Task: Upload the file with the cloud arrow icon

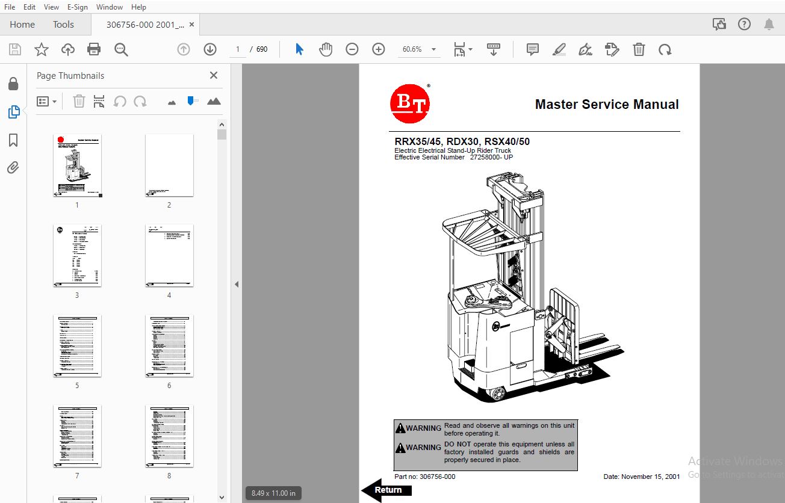Action: point(68,49)
